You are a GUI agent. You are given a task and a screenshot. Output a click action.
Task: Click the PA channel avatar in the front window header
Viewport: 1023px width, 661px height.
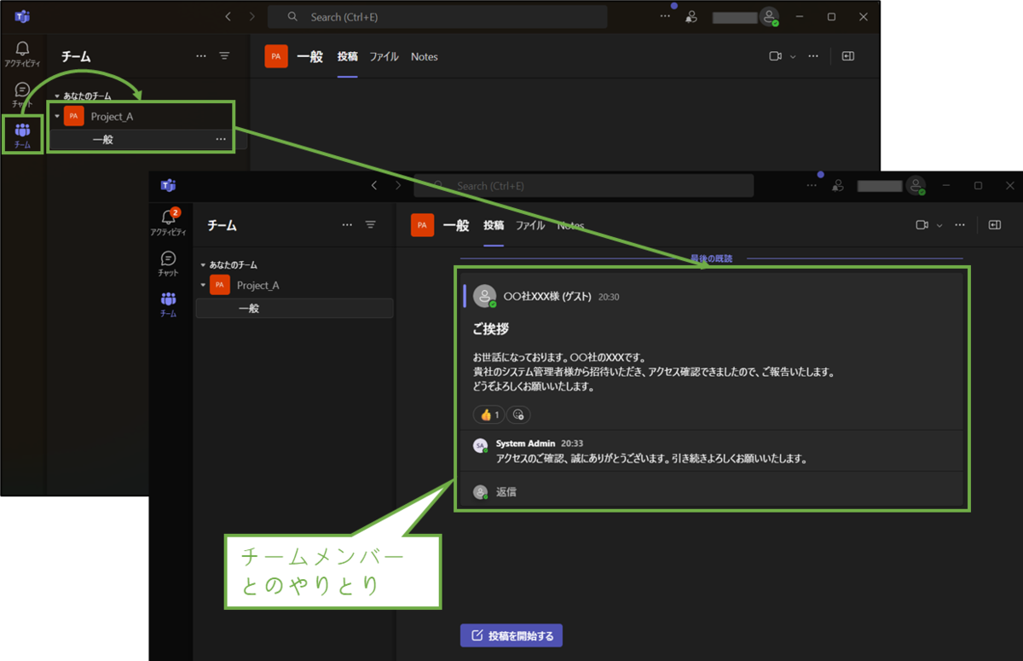(422, 225)
